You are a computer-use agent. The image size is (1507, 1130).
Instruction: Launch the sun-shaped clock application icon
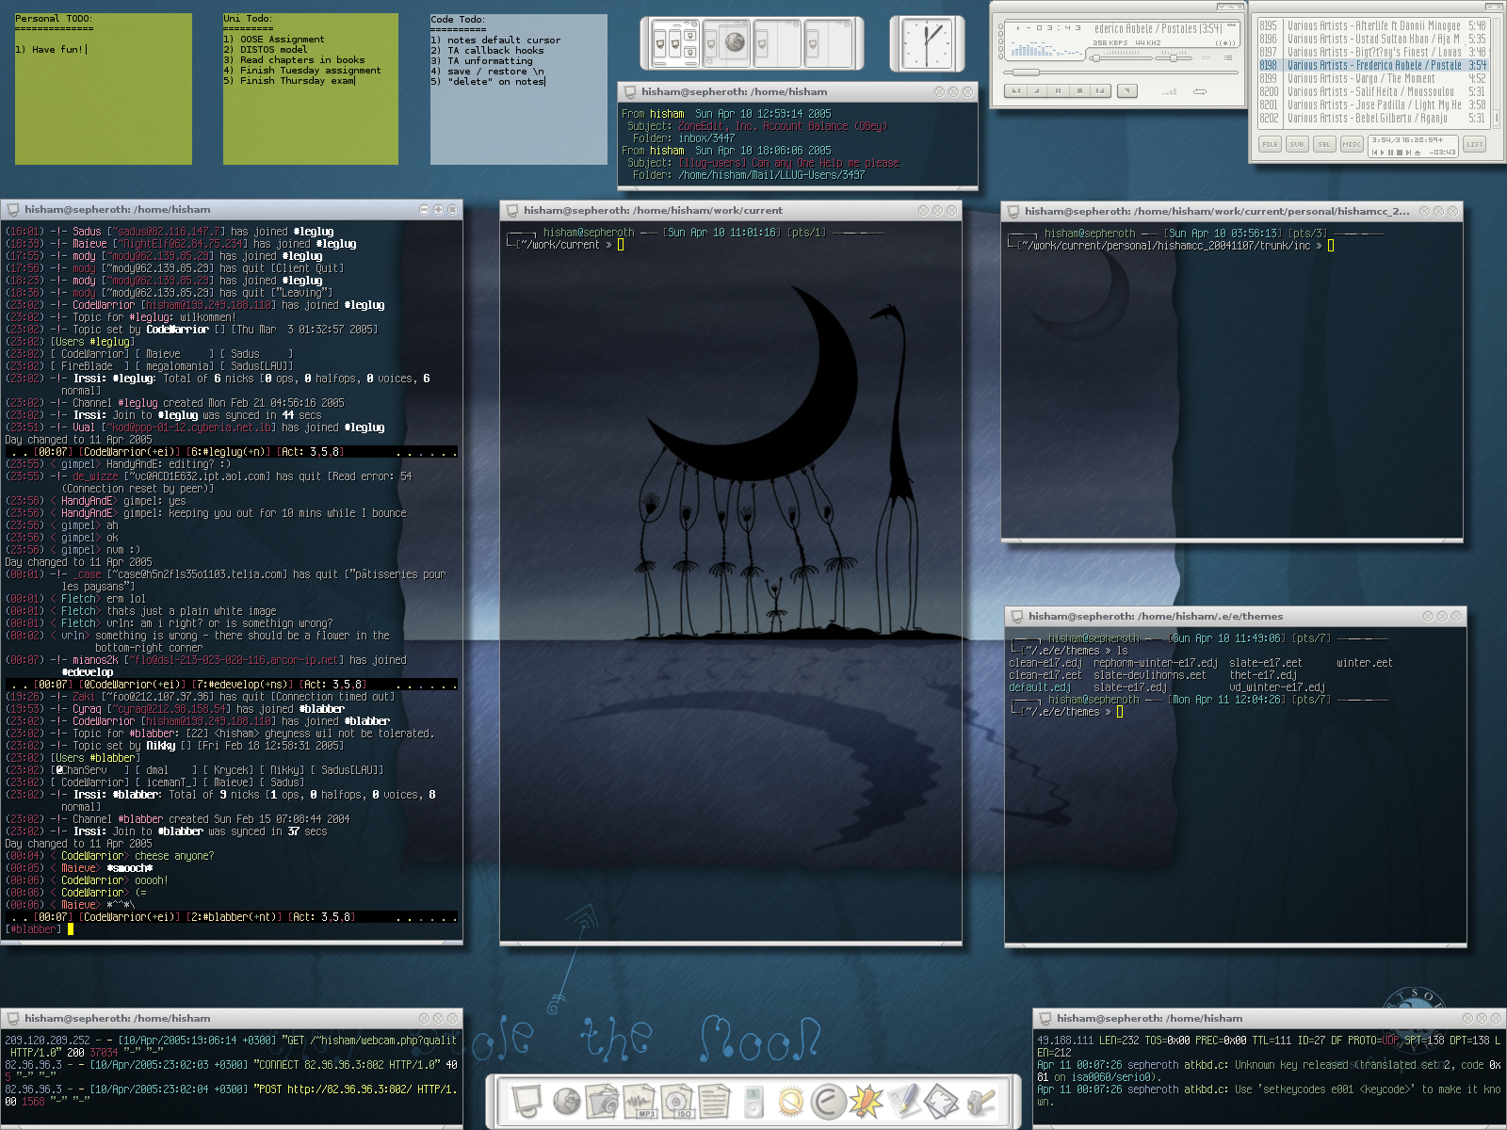[790, 1101]
